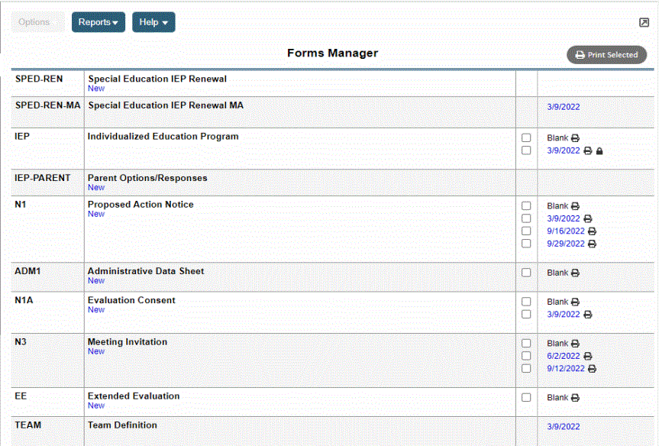Click printer icon beside Extended Evaluation Blank
The image size is (659, 446).
[575, 398]
